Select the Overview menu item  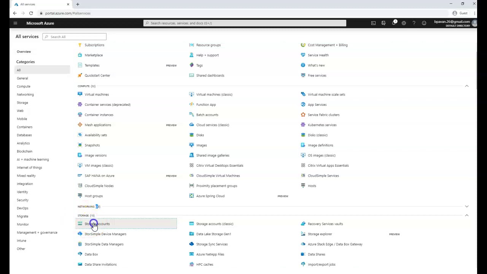[24, 51]
